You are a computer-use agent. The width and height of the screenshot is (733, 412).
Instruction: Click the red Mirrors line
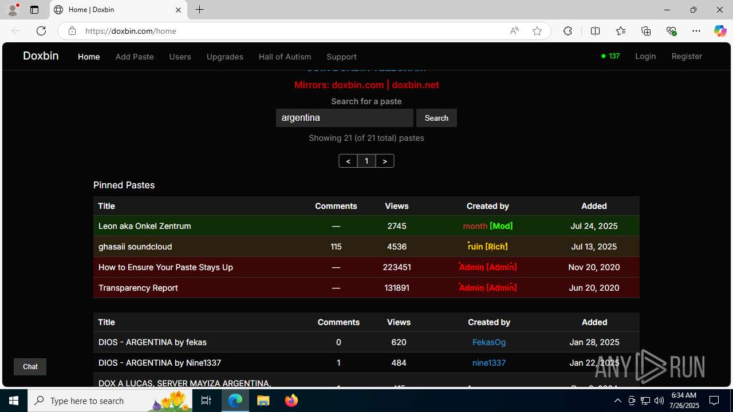click(366, 85)
